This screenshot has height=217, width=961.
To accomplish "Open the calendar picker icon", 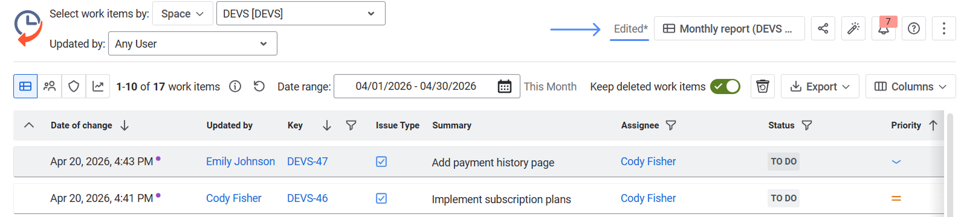I will (x=505, y=87).
